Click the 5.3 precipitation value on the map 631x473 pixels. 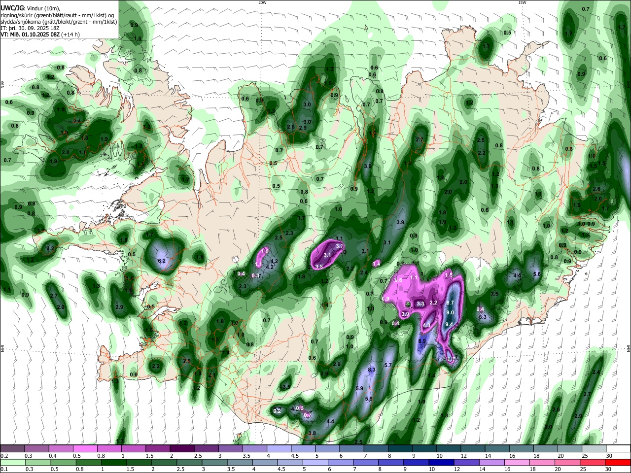tap(483, 317)
